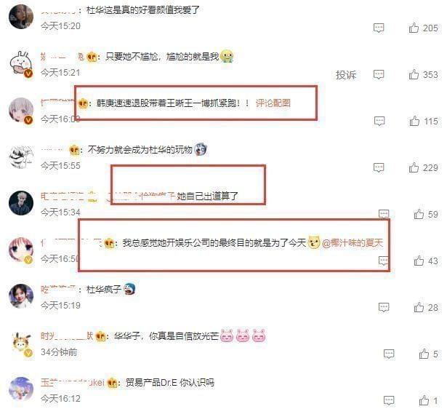Click the 投诉 report link
Screen dimensions: 447x409
pyautogui.click(x=346, y=75)
